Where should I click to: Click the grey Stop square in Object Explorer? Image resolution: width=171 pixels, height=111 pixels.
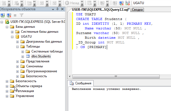coord(15,15)
